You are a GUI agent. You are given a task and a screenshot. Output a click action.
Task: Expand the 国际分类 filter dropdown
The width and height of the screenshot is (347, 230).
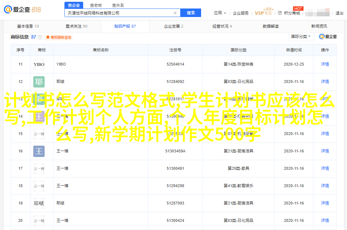point(301,37)
